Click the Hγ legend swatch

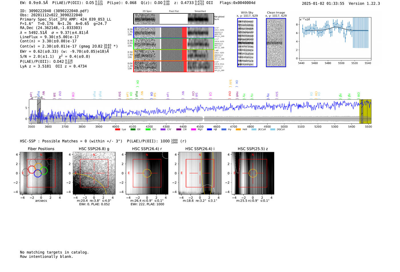coord(224,130)
